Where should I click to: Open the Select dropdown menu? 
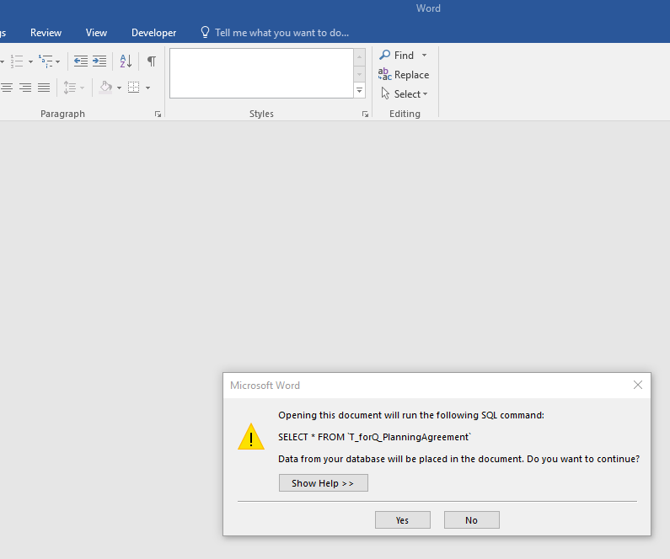(405, 94)
